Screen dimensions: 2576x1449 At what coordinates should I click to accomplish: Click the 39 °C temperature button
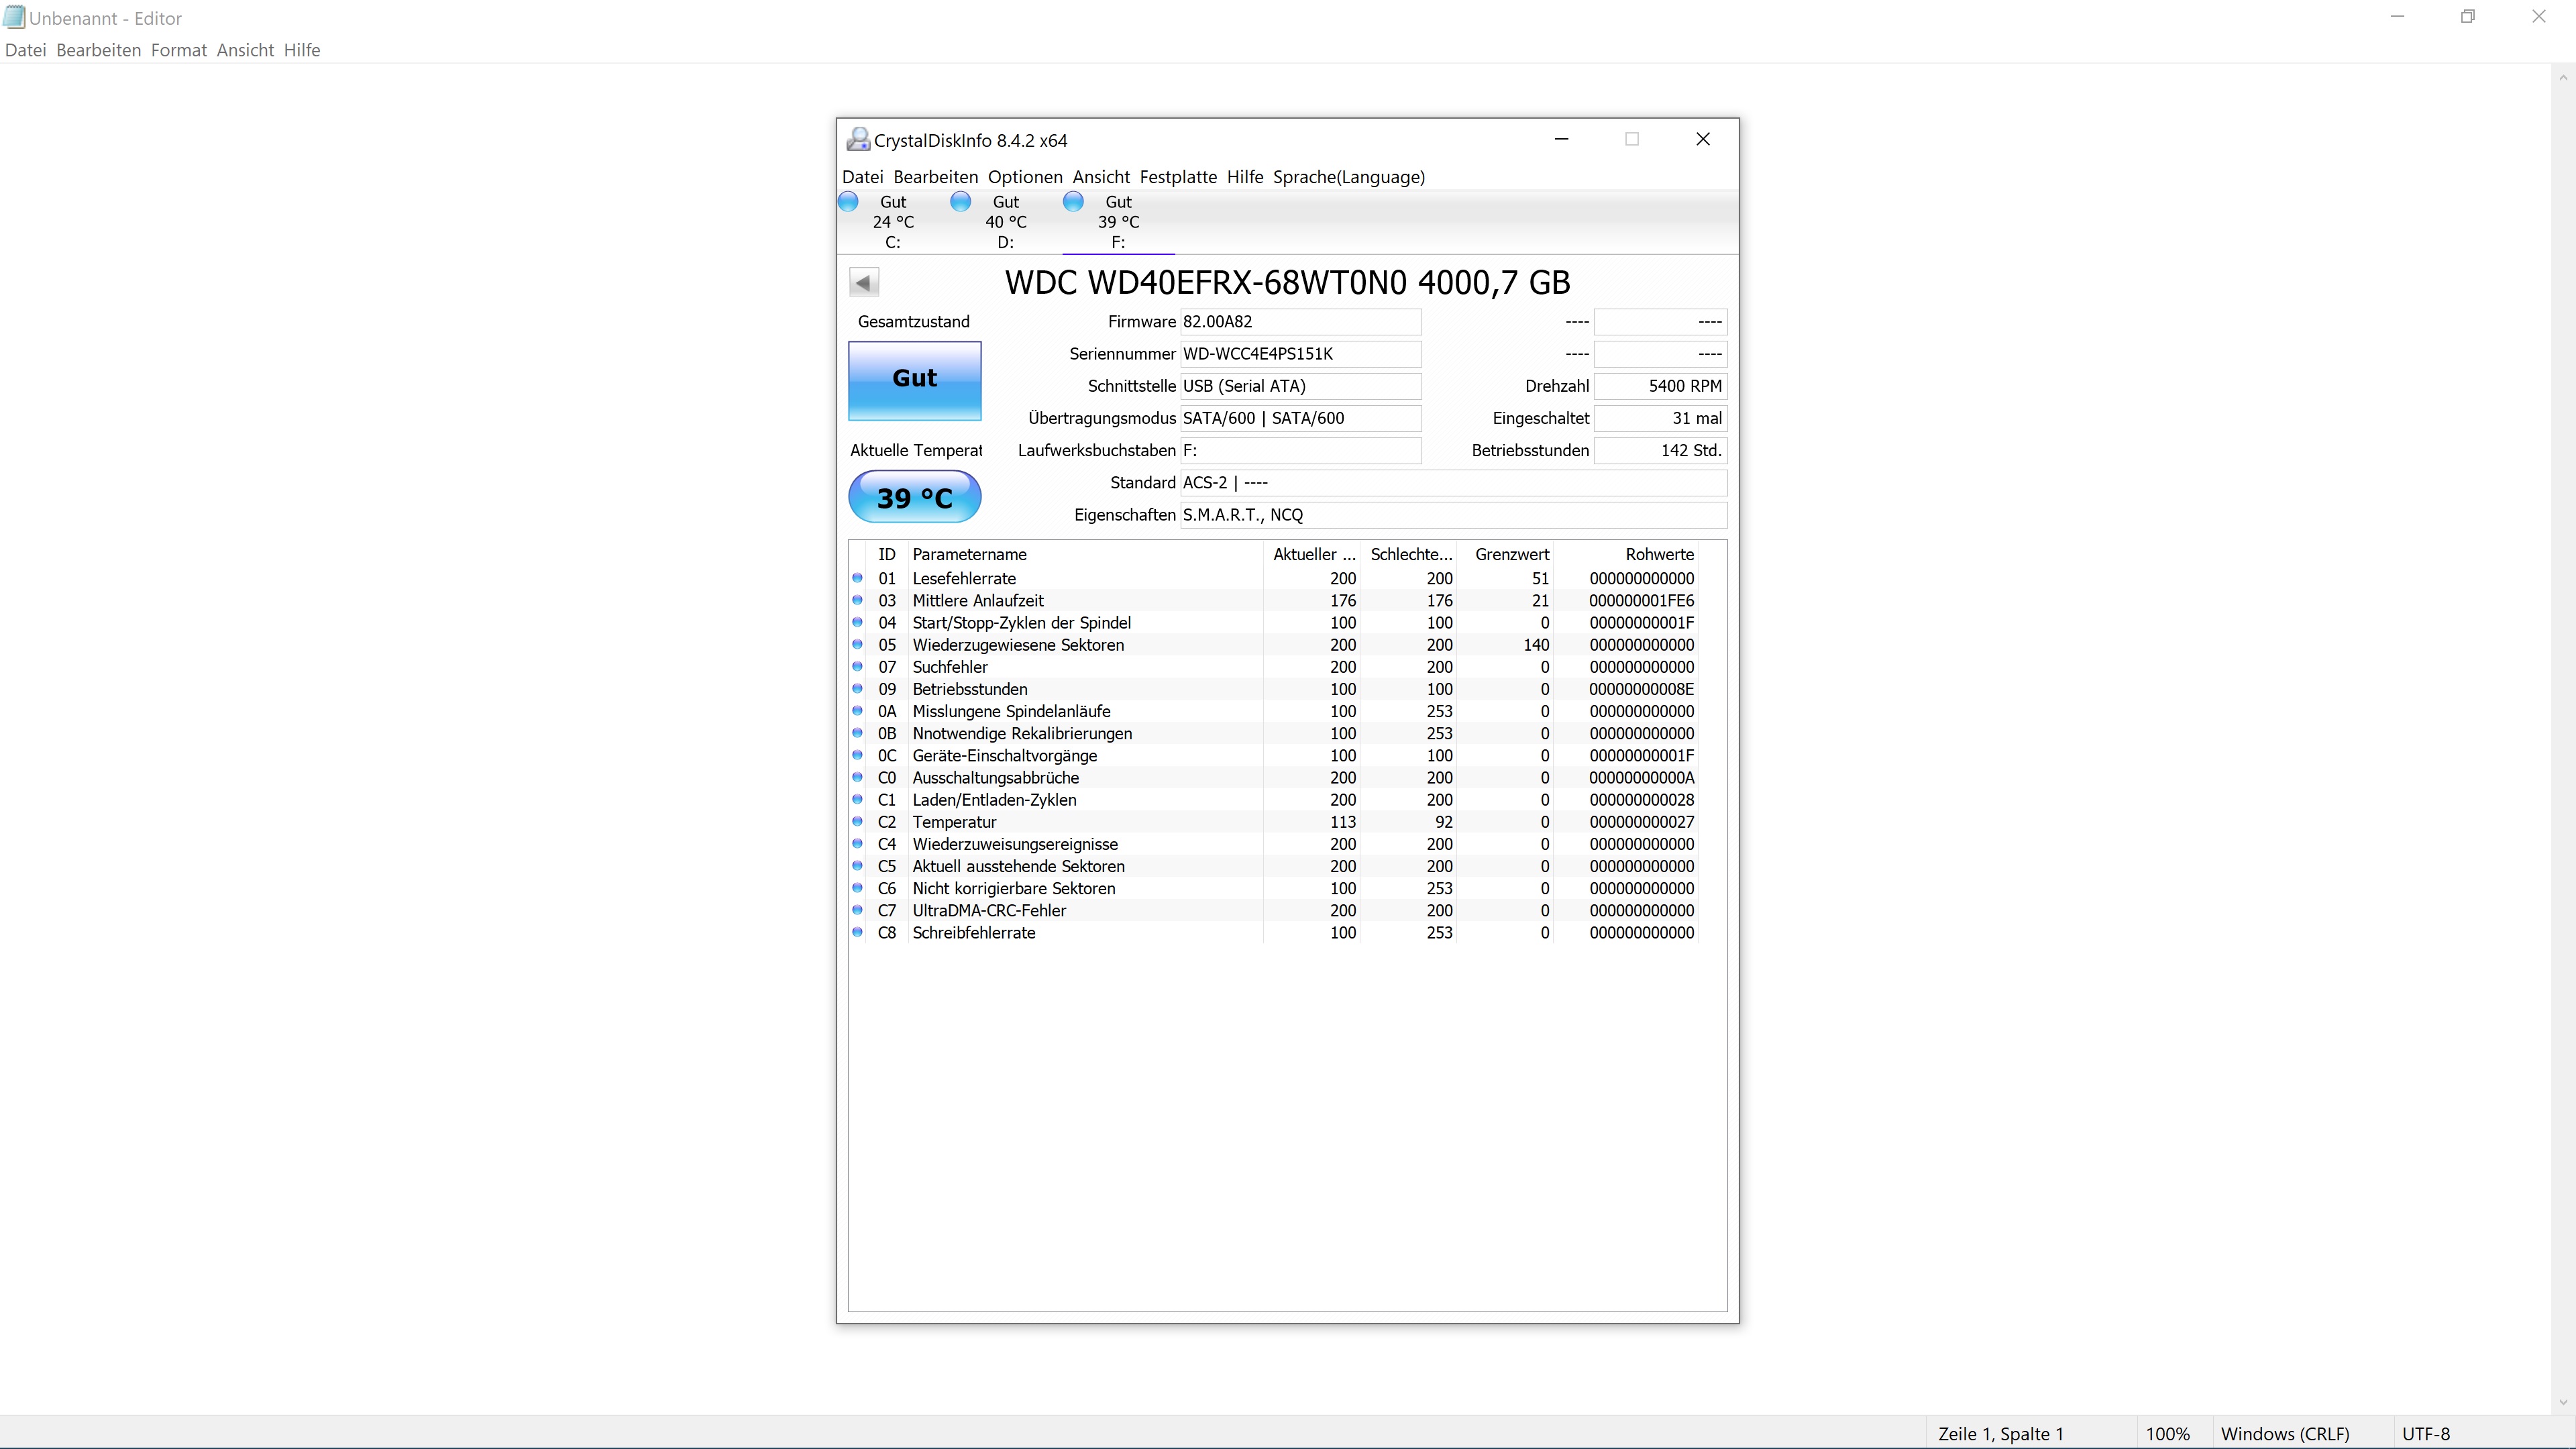[915, 497]
